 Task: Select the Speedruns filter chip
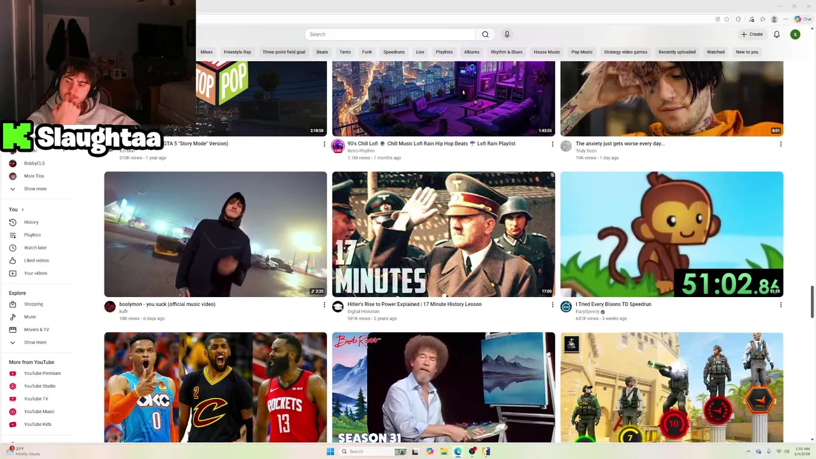[394, 52]
